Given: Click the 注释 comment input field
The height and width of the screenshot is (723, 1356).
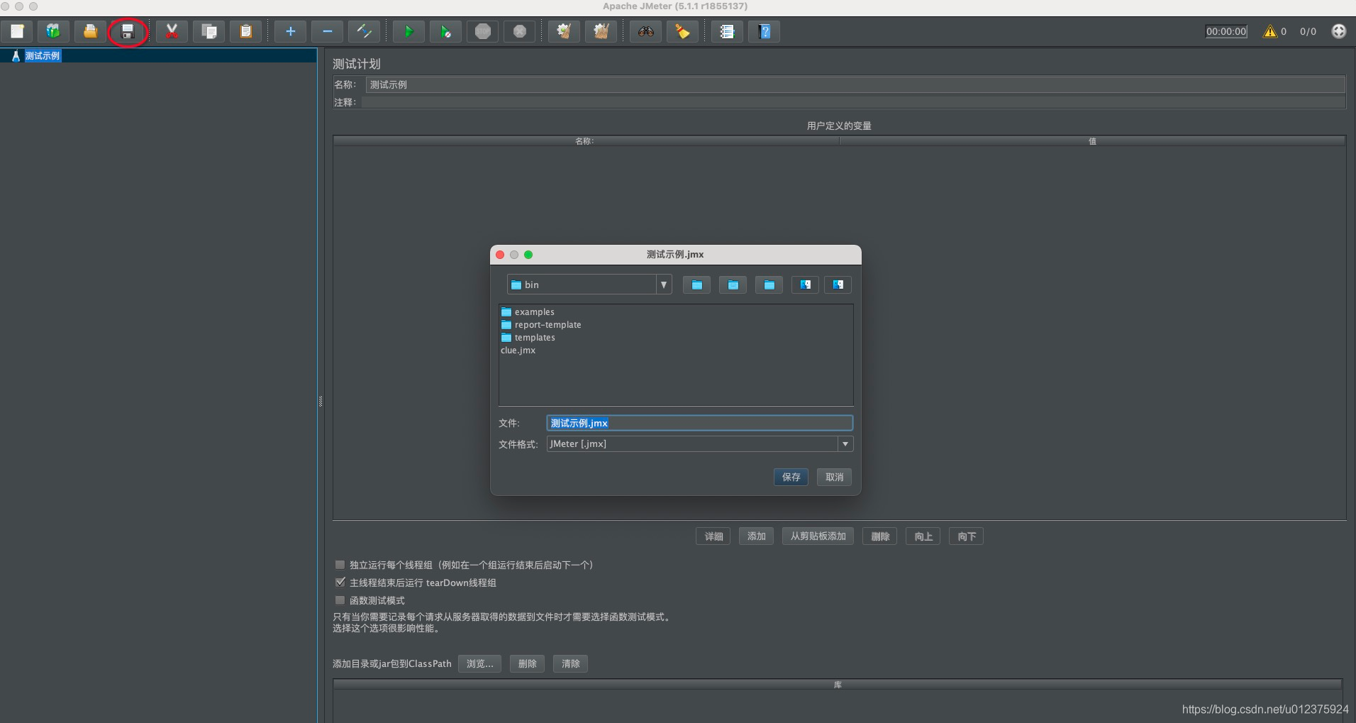Looking at the screenshot, I should (853, 102).
